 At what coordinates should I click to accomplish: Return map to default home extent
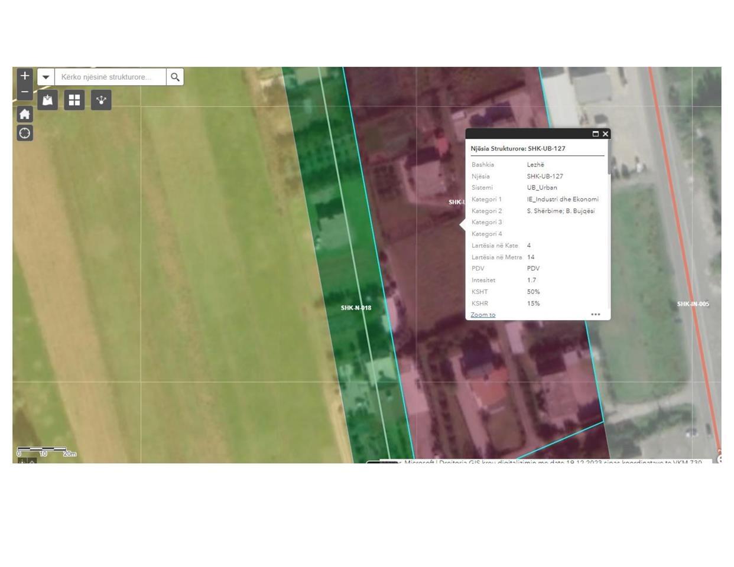tap(25, 114)
